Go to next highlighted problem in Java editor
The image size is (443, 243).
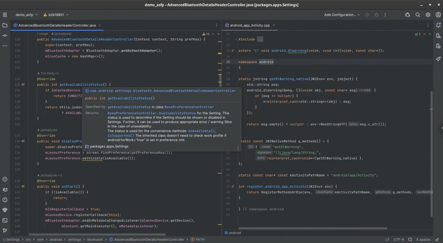(x=219, y=34)
